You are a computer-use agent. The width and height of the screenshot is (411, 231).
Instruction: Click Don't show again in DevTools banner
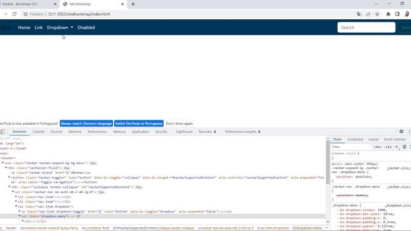pos(179,123)
